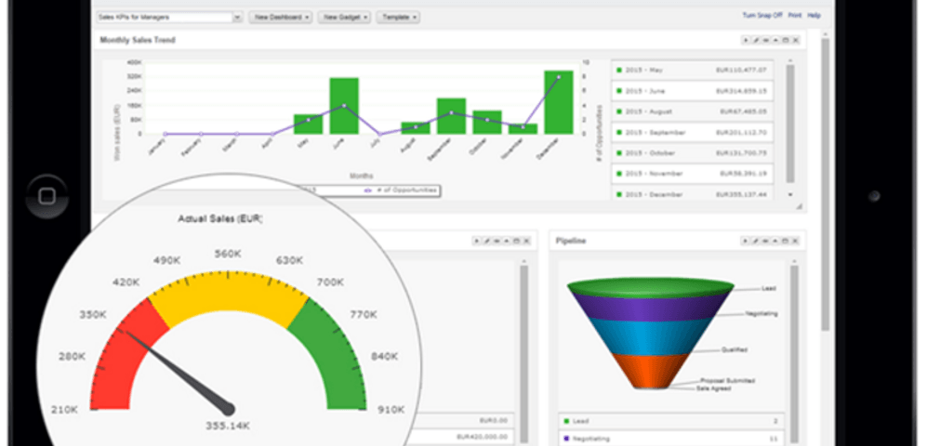Click the Print link
The image size is (927, 446).
click(795, 16)
